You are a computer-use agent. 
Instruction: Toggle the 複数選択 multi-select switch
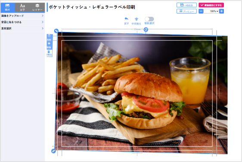point(149,19)
